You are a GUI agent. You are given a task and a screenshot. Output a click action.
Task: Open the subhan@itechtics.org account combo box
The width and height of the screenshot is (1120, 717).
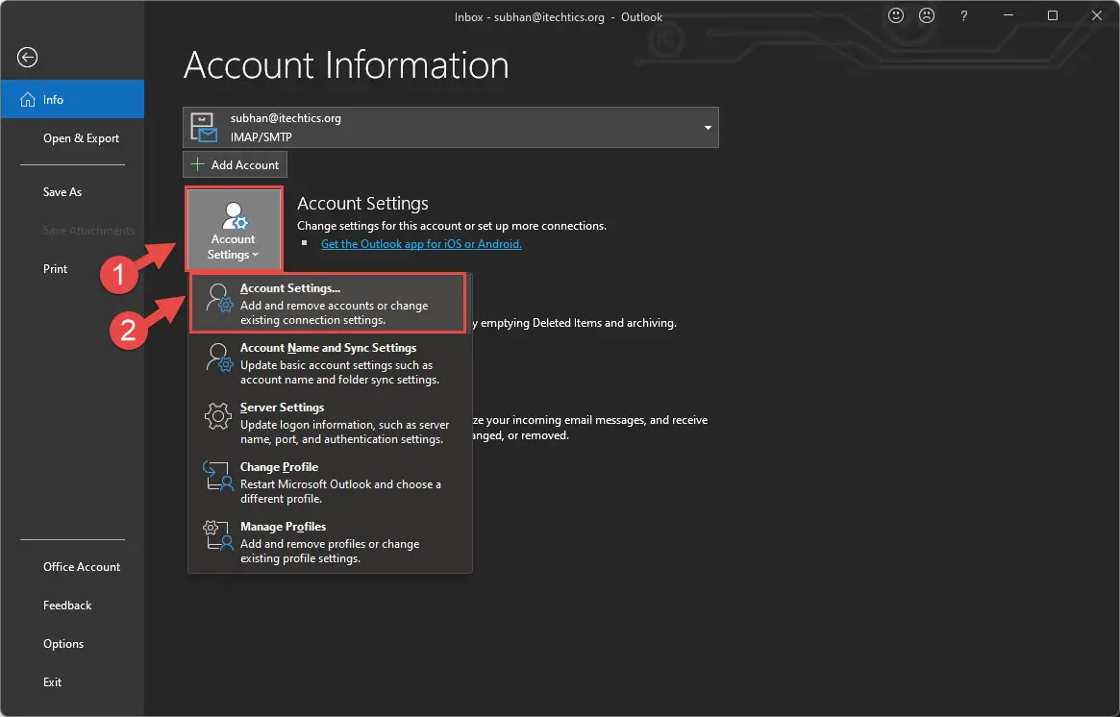tap(451, 127)
